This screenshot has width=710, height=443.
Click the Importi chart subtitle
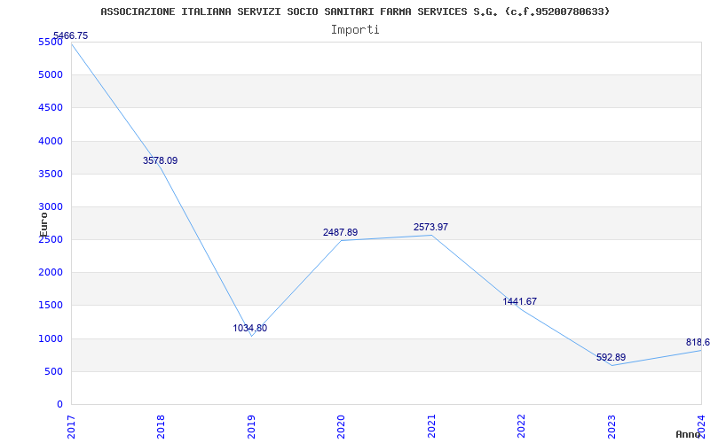click(x=355, y=30)
